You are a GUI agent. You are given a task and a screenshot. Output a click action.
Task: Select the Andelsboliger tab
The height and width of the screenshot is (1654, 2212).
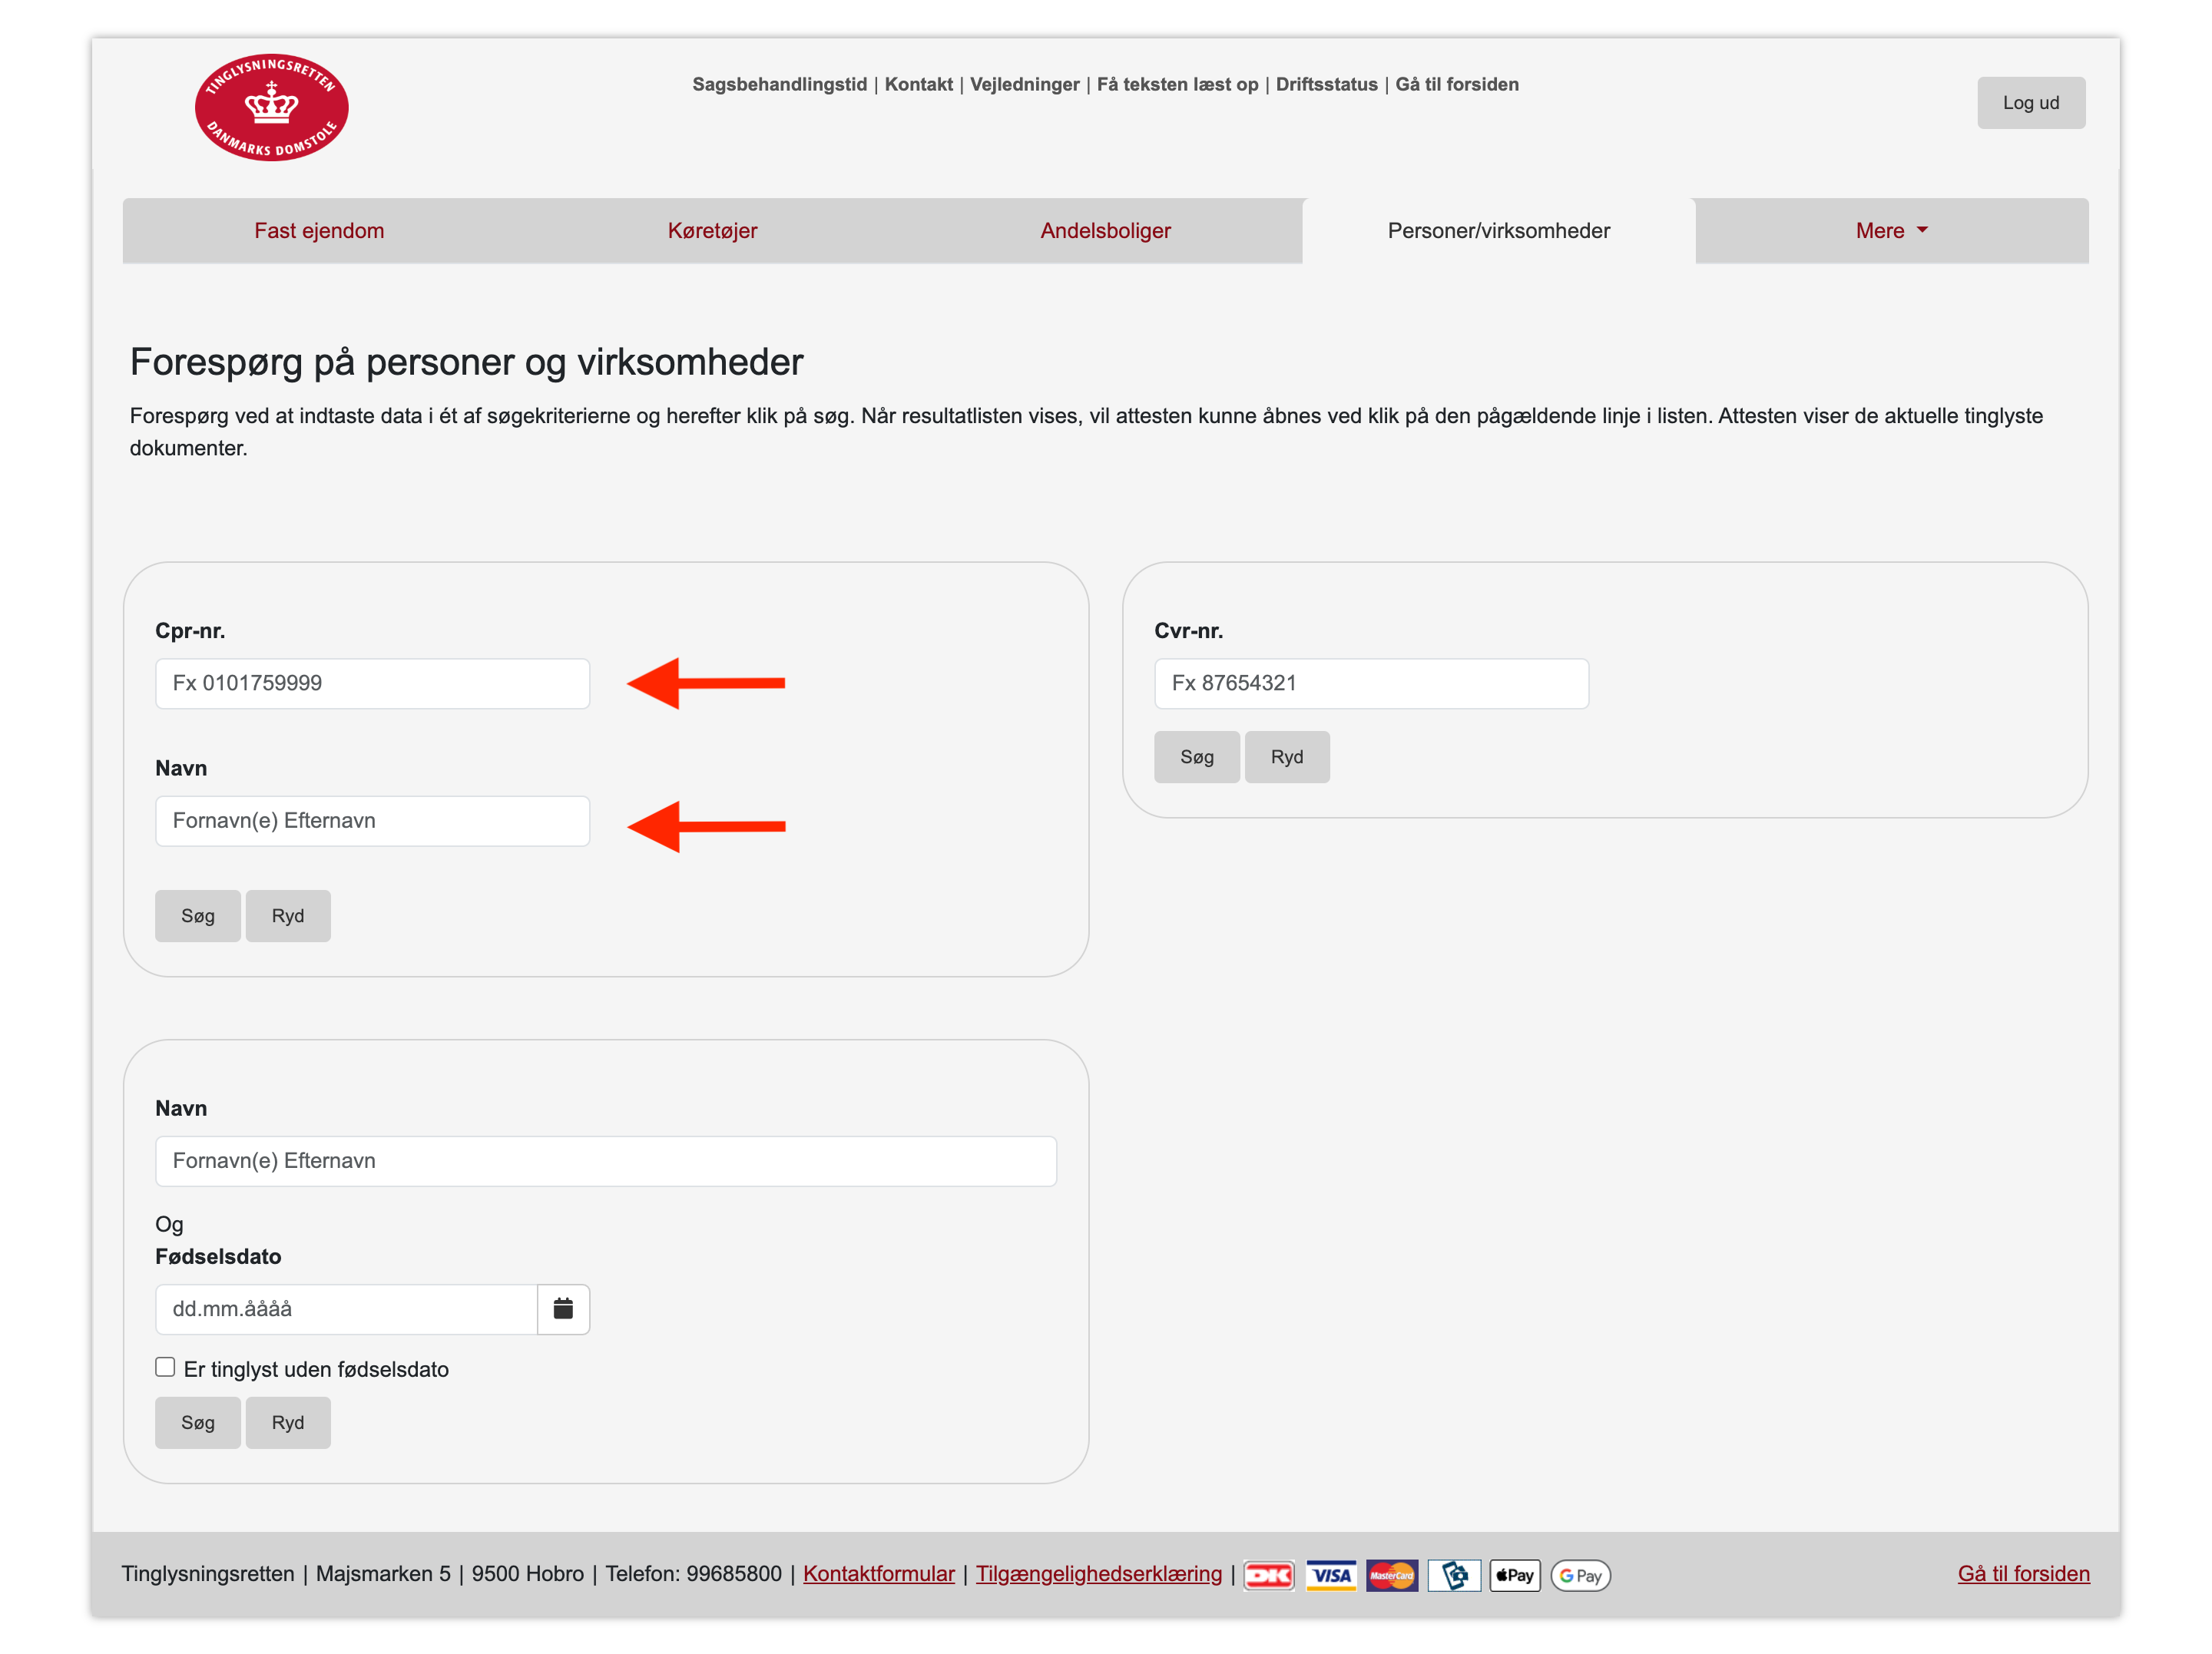pos(1105,231)
